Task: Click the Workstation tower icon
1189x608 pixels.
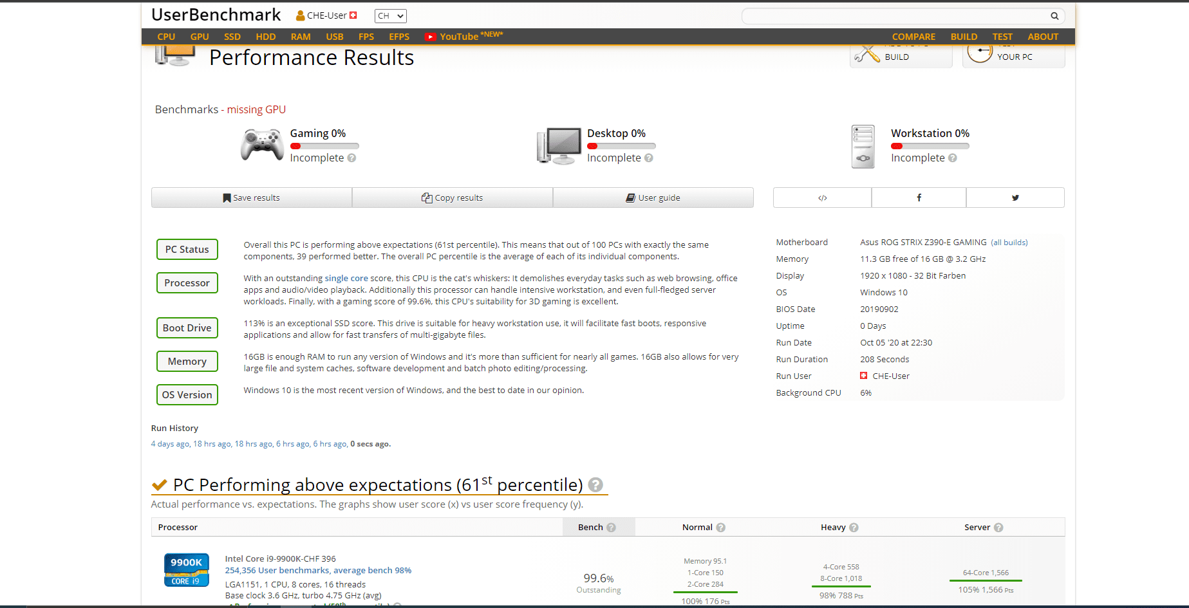Action: click(x=863, y=147)
